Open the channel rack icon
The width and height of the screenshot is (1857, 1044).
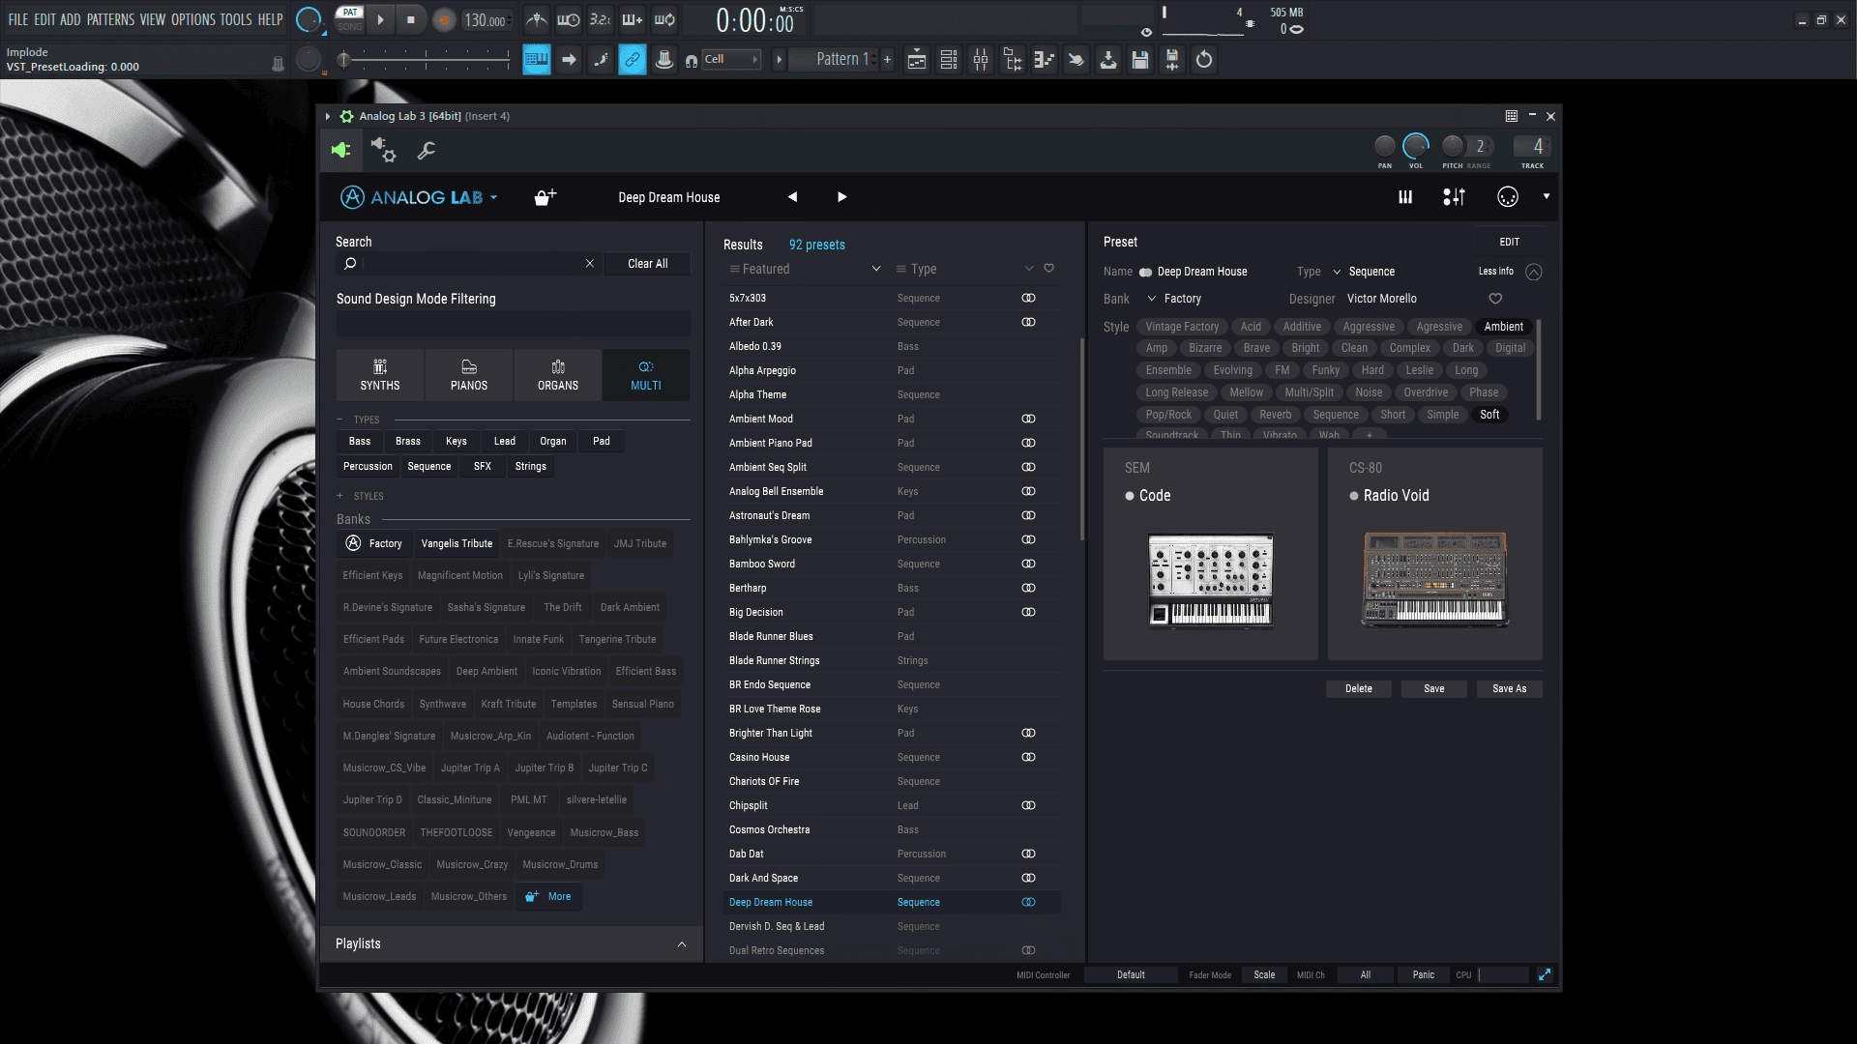(x=949, y=60)
